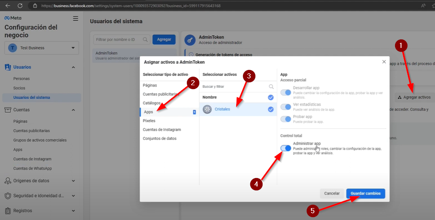Open Cuentas de WhatsApp in sidebar

pos(32,168)
